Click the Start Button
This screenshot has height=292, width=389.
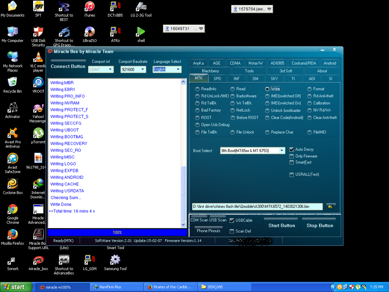(x=281, y=225)
